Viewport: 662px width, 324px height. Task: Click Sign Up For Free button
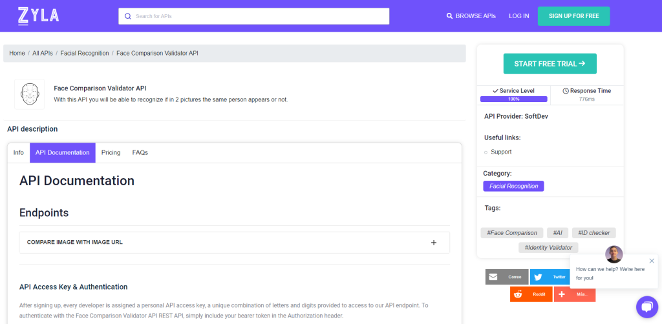point(573,16)
